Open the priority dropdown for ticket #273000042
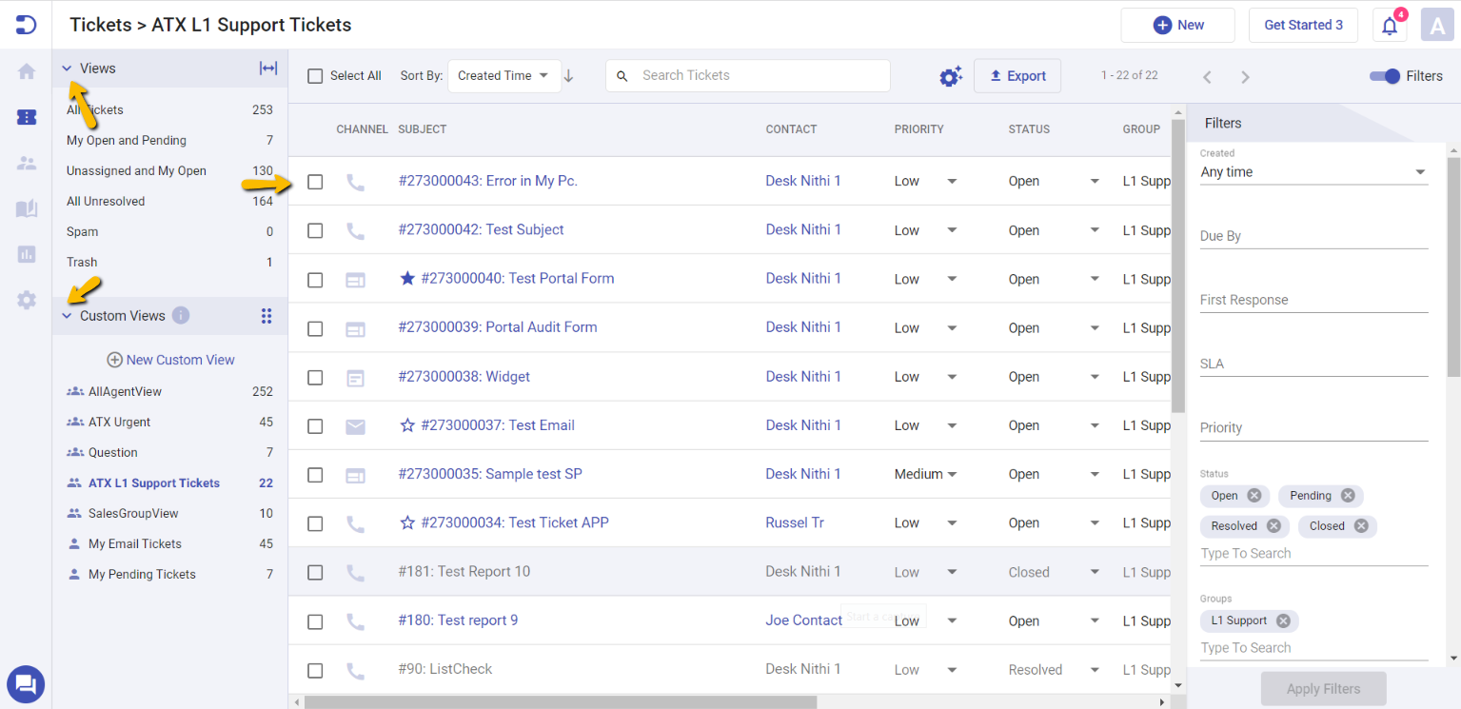 (x=952, y=230)
